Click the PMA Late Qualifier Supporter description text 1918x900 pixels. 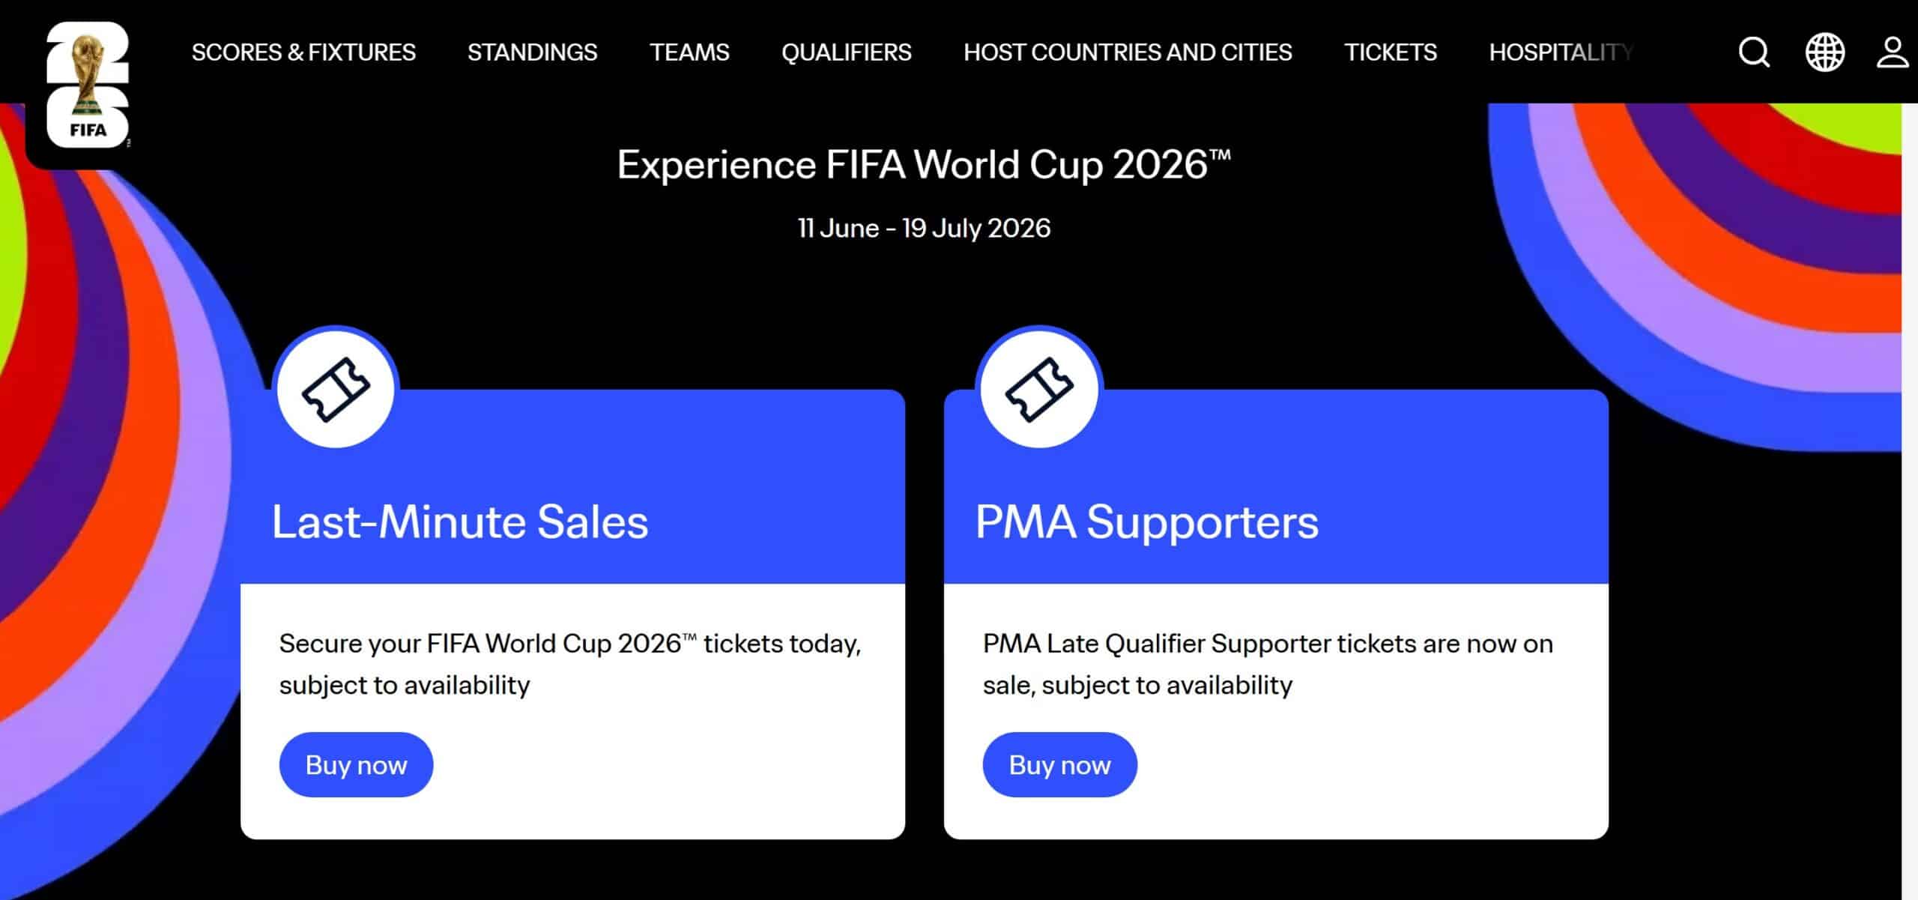pos(1268,664)
